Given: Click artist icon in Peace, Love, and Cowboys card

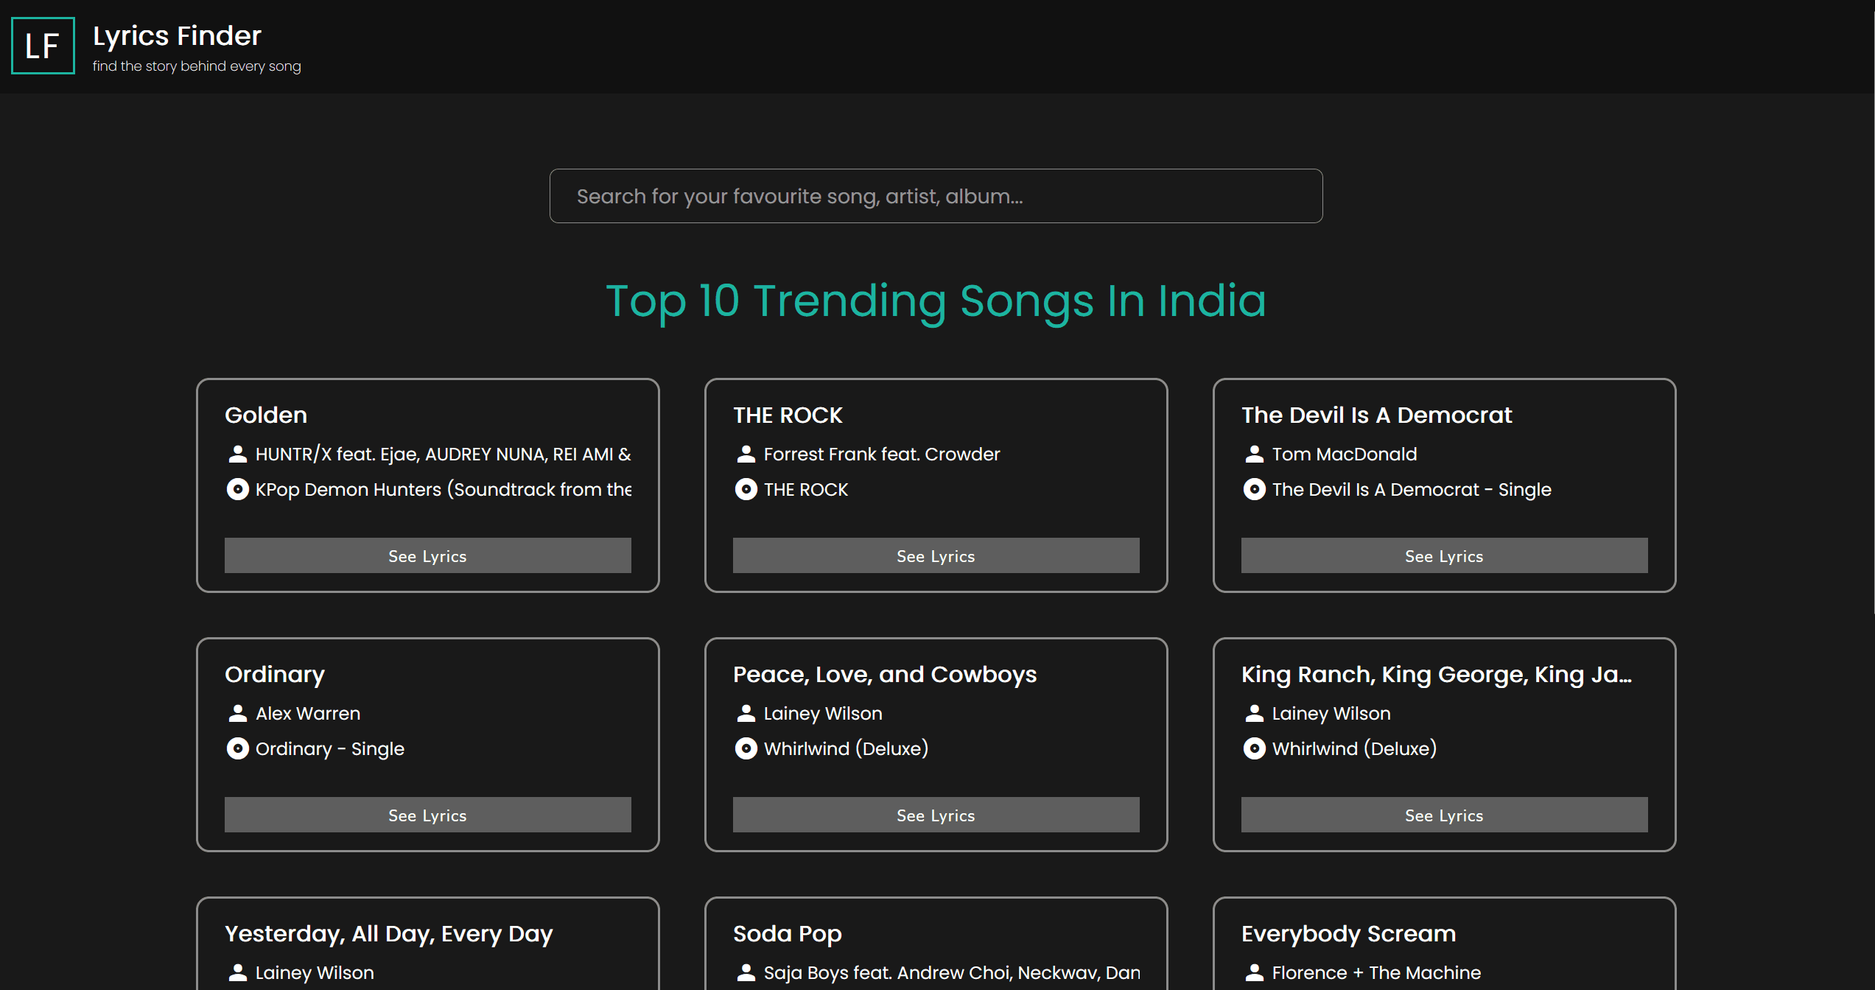Looking at the screenshot, I should pyautogui.click(x=746, y=713).
